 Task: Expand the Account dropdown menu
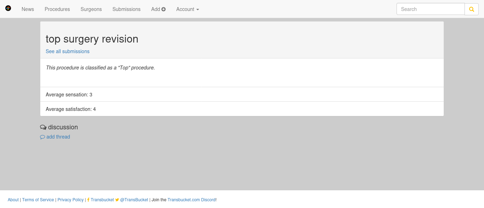pyautogui.click(x=187, y=9)
